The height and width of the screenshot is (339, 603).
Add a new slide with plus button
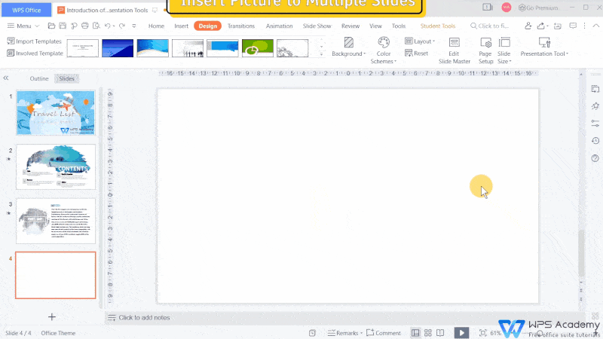click(52, 317)
